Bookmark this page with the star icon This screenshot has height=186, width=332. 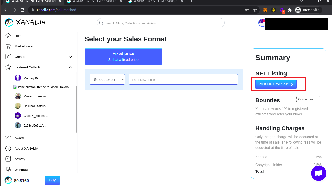[255, 10]
